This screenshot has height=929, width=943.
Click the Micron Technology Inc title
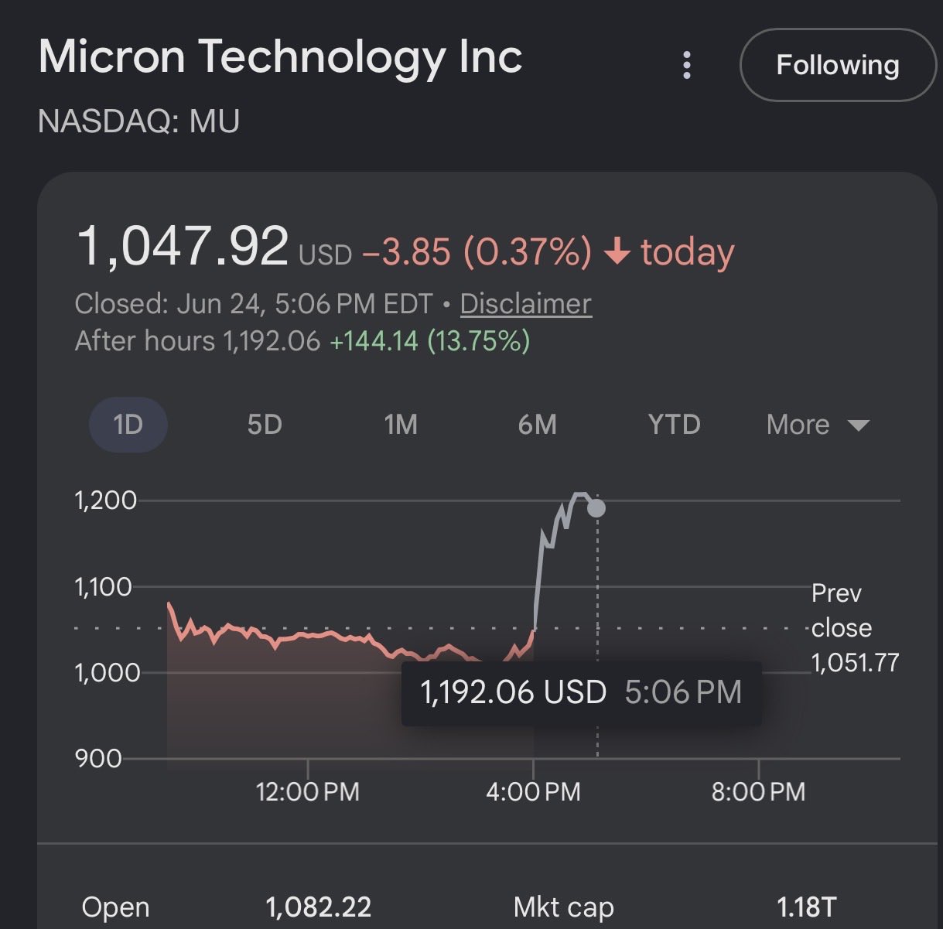tap(280, 56)
